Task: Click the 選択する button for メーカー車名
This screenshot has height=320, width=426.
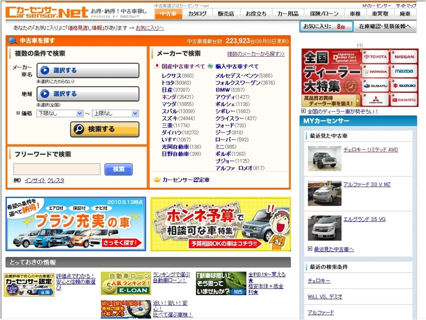Action: tap(88, 71)
